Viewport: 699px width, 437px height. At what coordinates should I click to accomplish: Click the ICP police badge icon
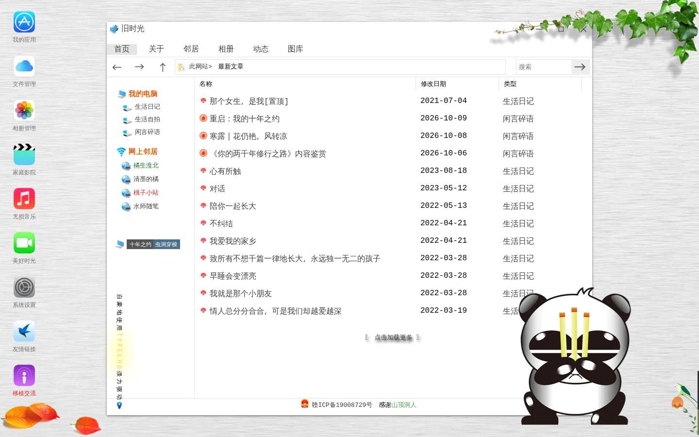click(305, 403)
